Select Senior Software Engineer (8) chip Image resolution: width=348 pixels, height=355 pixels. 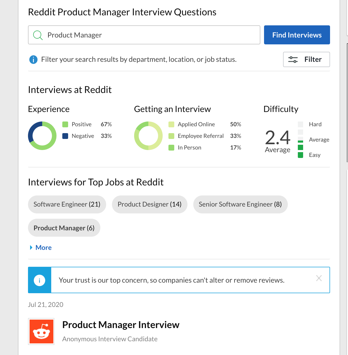[240, 204]
